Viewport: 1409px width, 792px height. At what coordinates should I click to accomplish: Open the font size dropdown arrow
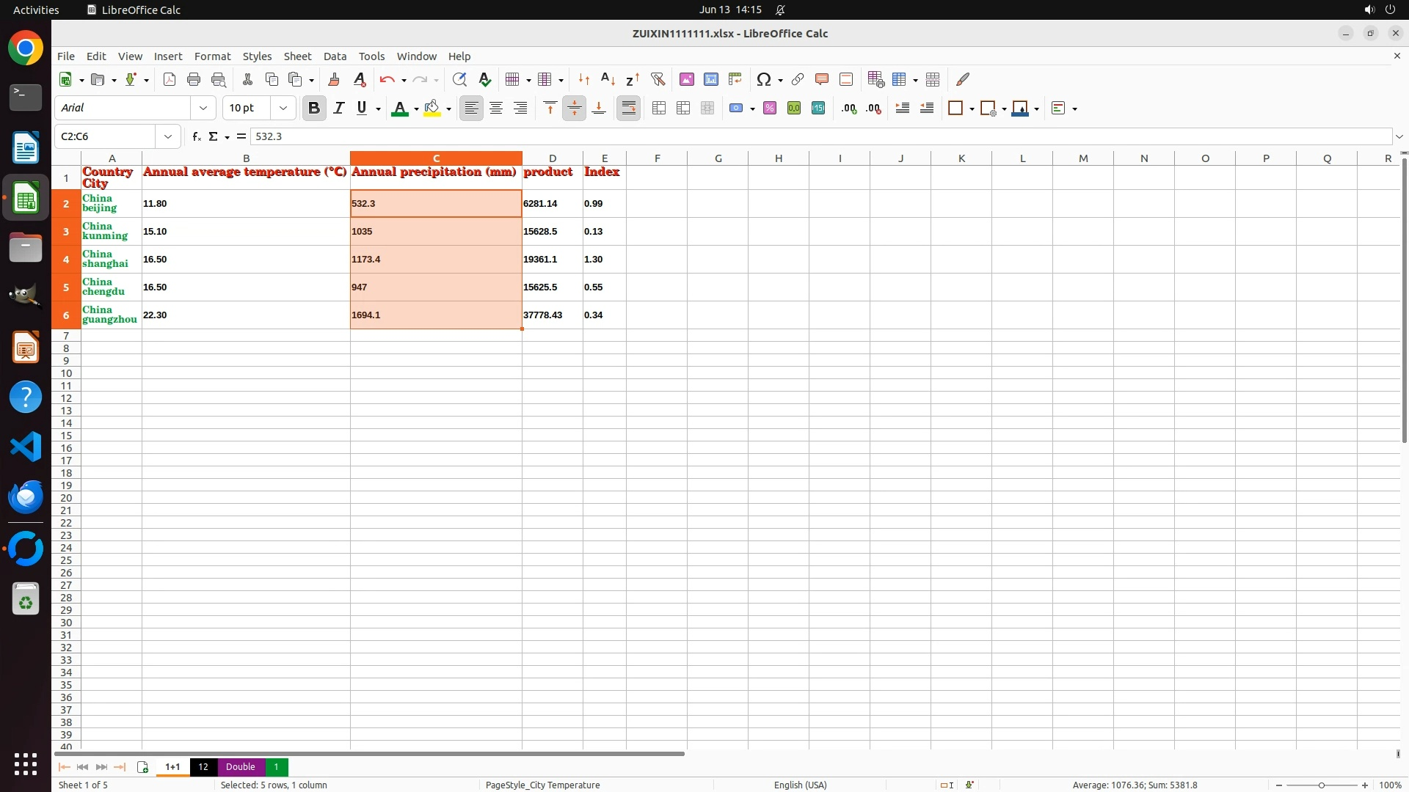pos(283,109)
